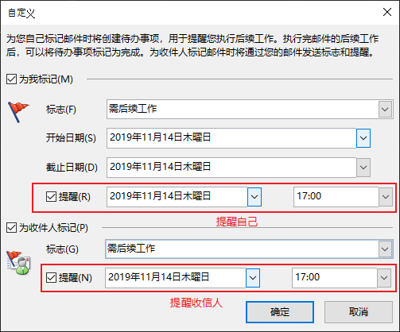Click the 标志(F) 需后续工作 text field
The height and width of the screenshot is (332, 400).
pos(243,109)
